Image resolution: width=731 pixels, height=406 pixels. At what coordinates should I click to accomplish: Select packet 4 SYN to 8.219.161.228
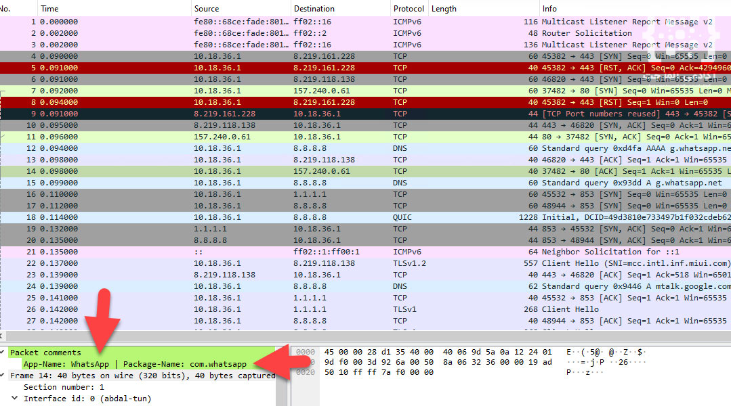click(366, 56)
